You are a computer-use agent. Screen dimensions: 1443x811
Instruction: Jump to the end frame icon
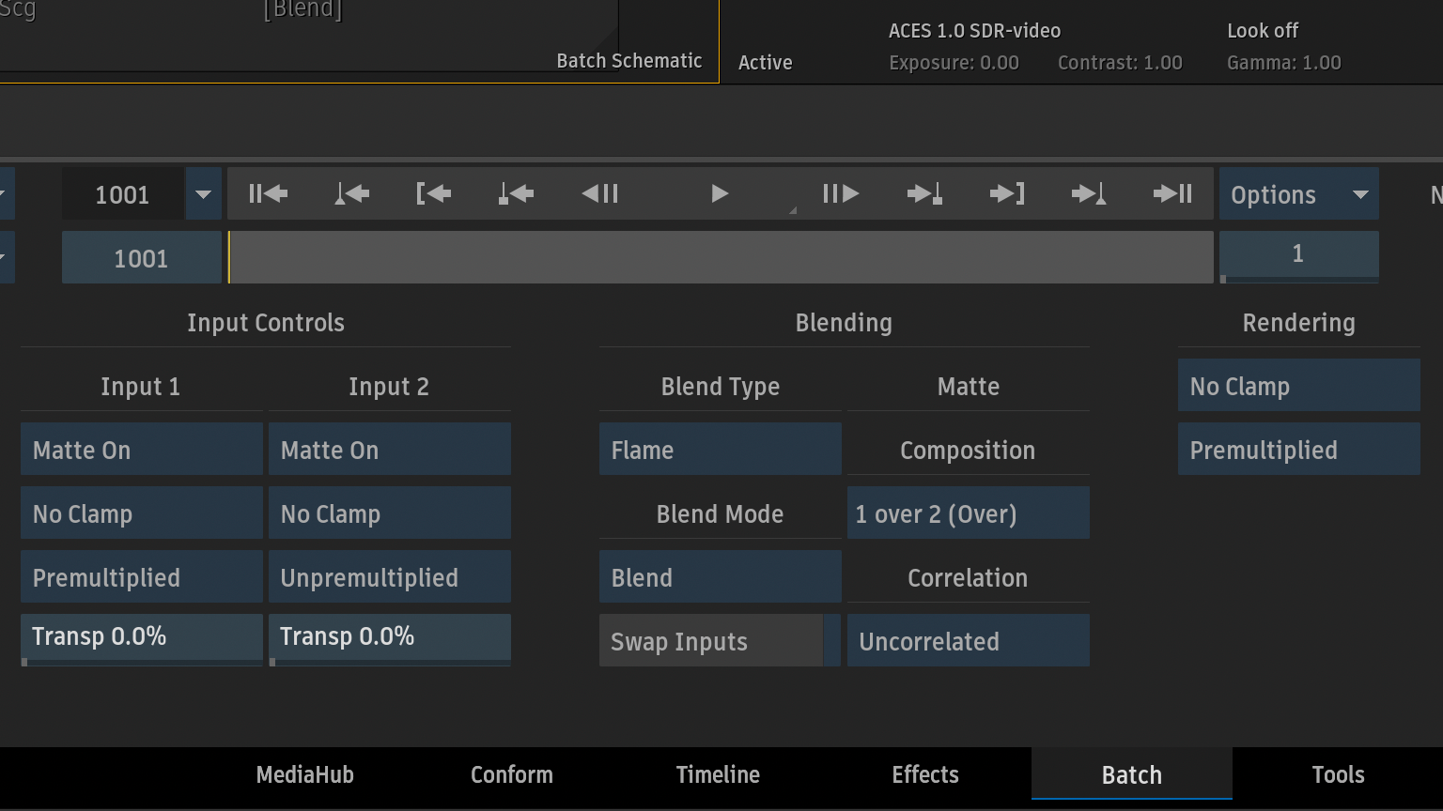pyautogui.click(x=1172, y=194)
